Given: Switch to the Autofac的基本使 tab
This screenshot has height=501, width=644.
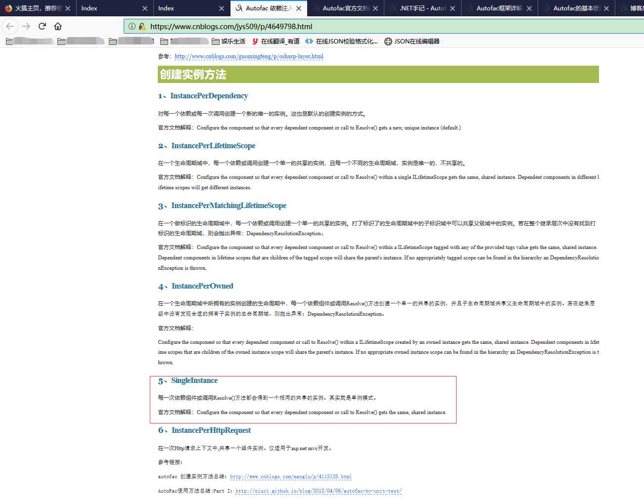Looking at the screenshot, I should click(577, 8).
